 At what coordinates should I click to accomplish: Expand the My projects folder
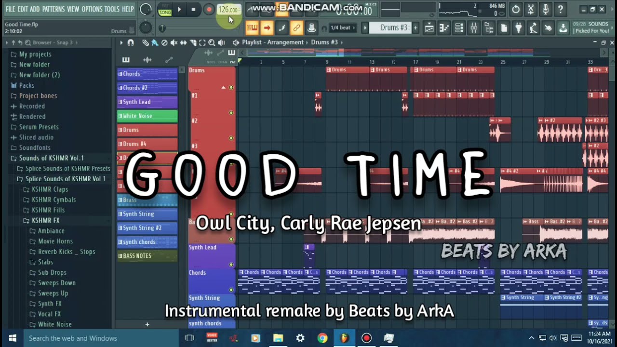tap(31, 54)
